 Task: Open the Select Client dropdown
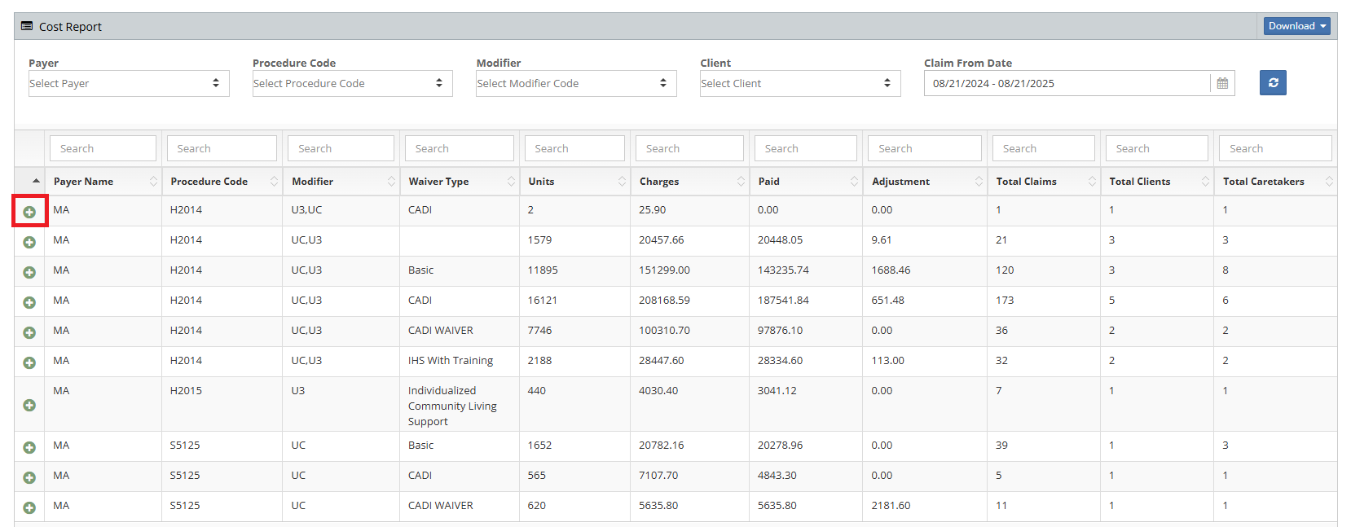[800, 83]
